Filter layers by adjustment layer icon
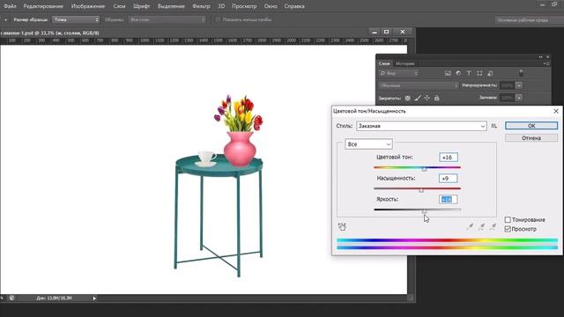Viewport: 564px width, 317px height. (458, 73)
